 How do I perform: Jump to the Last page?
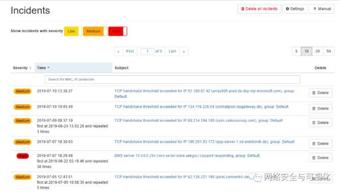(173, 51)
